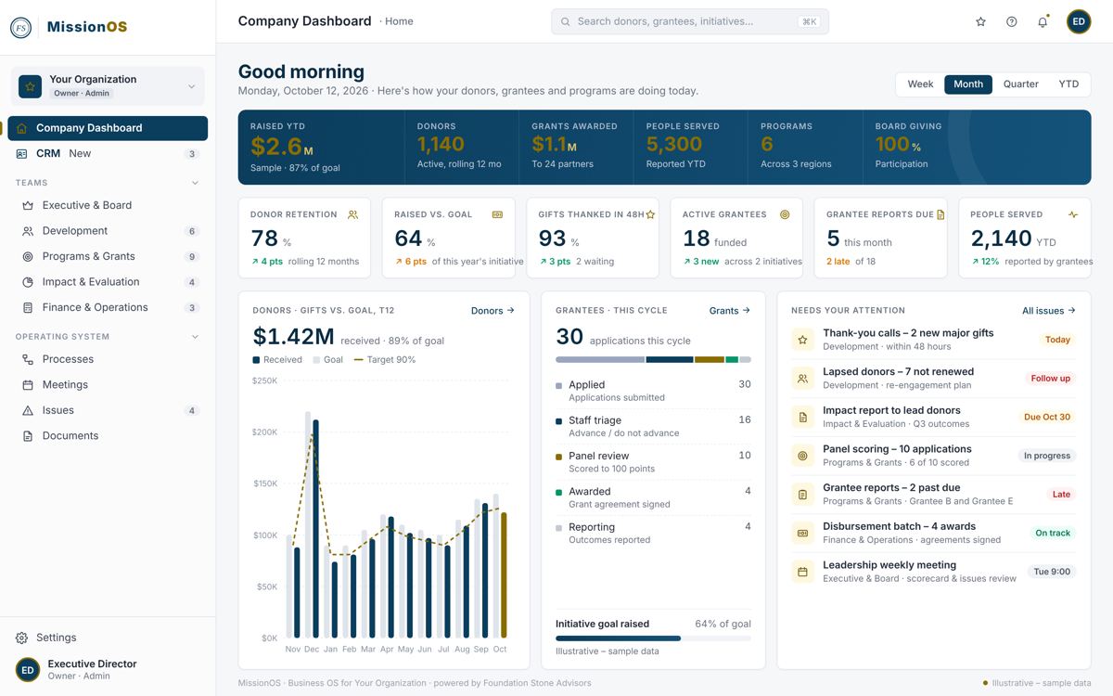1113x696 pixels.
Task: Click the Initiative goal raised progress bar
Action: (653, 638)
